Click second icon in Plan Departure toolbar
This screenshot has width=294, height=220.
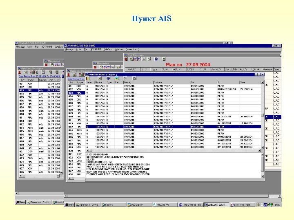[132, 59]
